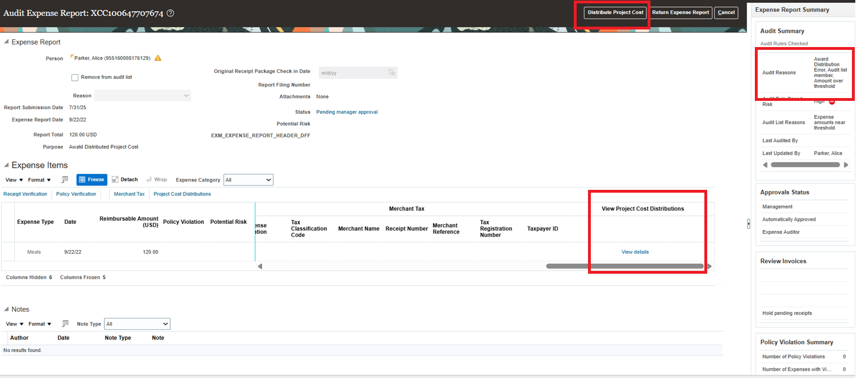The height and width of the screenshot is (378, 861).
Task: Open the Expense Category dropdown
Action: click(248, 179)
